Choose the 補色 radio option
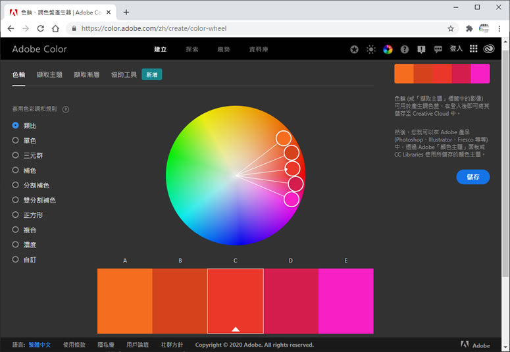Screen dimensions: 510x352 coord(16,170)
